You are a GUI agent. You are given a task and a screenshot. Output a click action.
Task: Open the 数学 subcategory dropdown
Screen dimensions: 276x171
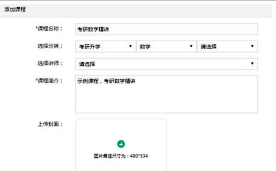(x=165, y=46)
